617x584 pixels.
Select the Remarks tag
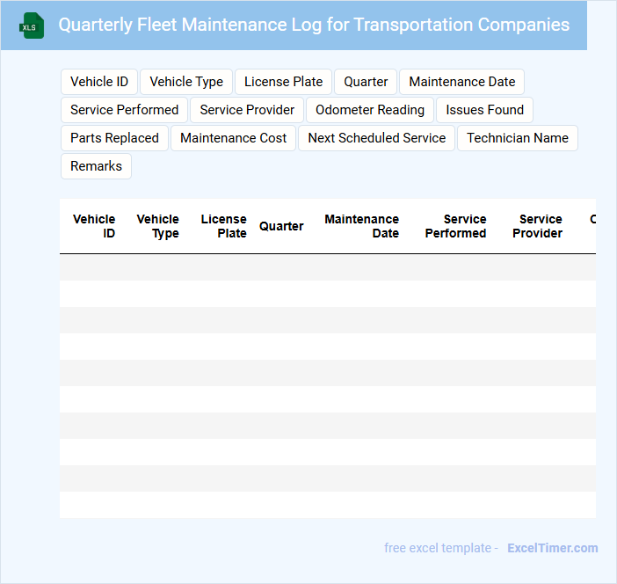tap(96, 166)
